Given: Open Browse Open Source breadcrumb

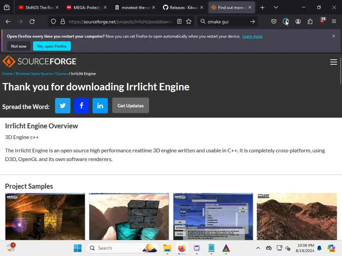Looking at the screenshot, I should point(34,74).
